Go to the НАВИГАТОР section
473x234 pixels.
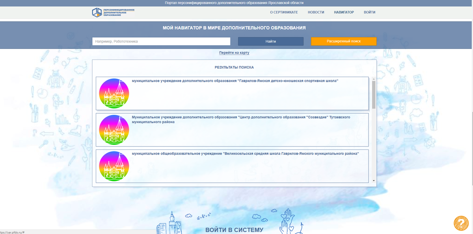click(x=344, y=12)
